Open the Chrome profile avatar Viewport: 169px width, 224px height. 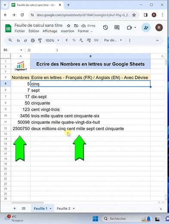tap(154, 15)
